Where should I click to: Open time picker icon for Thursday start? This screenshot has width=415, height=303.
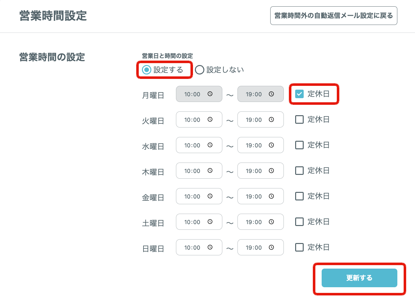210,170
